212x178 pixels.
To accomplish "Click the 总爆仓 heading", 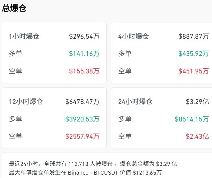I will pos(14,8).
